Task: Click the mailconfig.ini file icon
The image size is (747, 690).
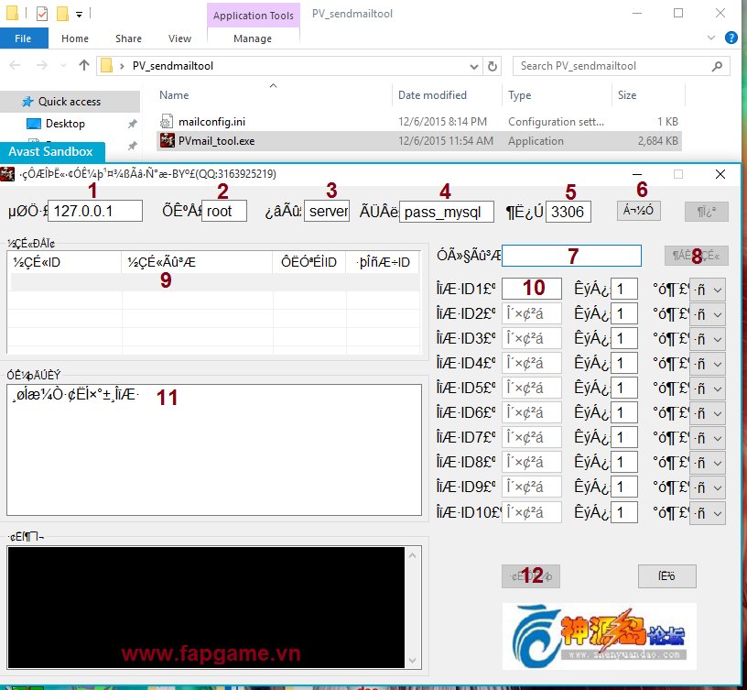Action: click(167, 122)
